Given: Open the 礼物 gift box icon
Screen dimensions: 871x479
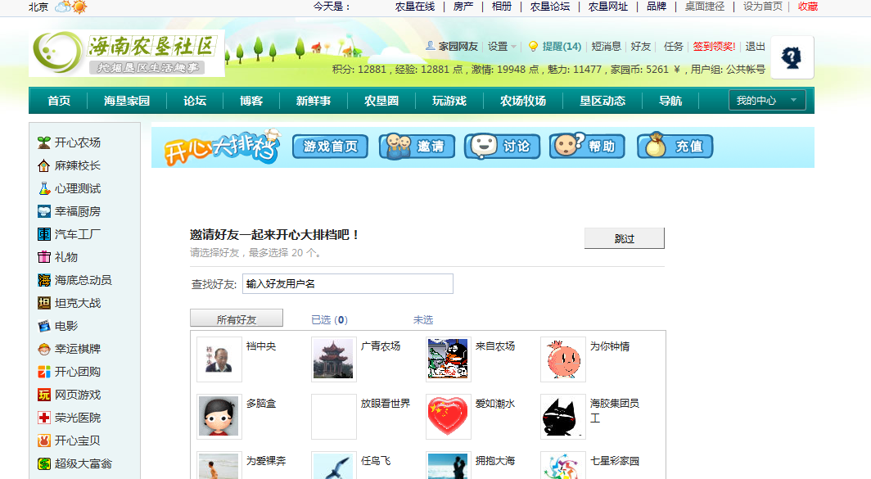Looking at the screenshot, I should pyautogui.click(x=44, y=257).
